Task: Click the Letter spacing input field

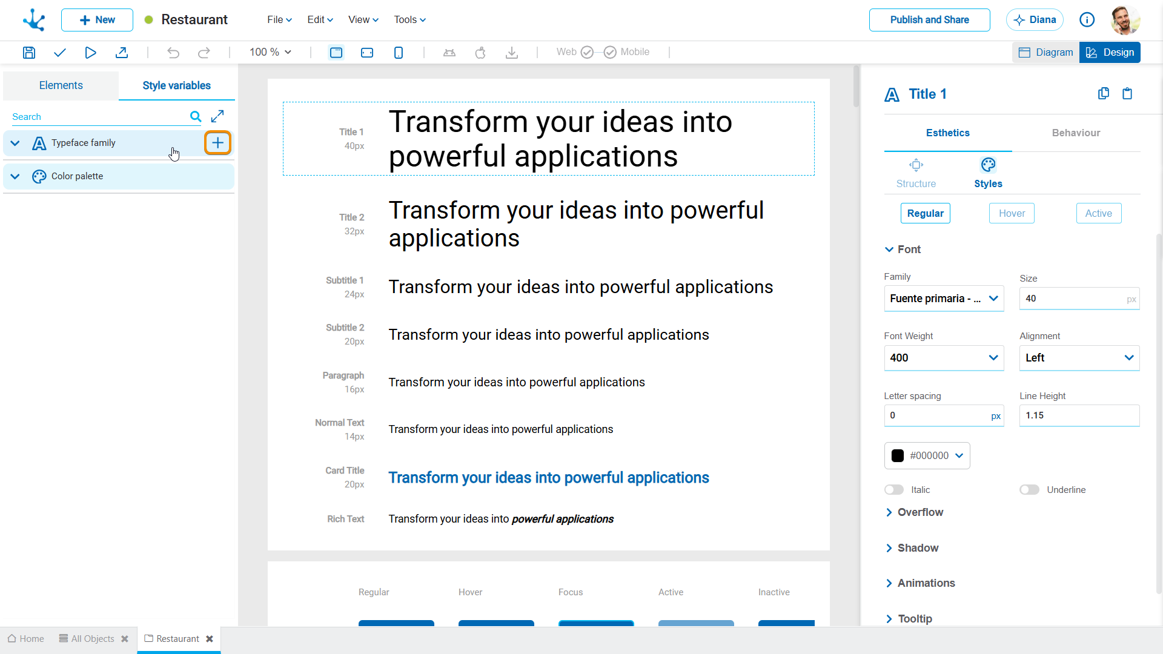Action: (944, 415)
